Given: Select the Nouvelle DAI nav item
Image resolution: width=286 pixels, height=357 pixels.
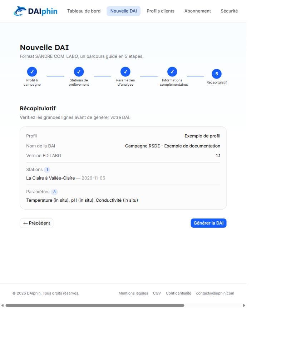Looking at the screenshot, I should 124,11.
